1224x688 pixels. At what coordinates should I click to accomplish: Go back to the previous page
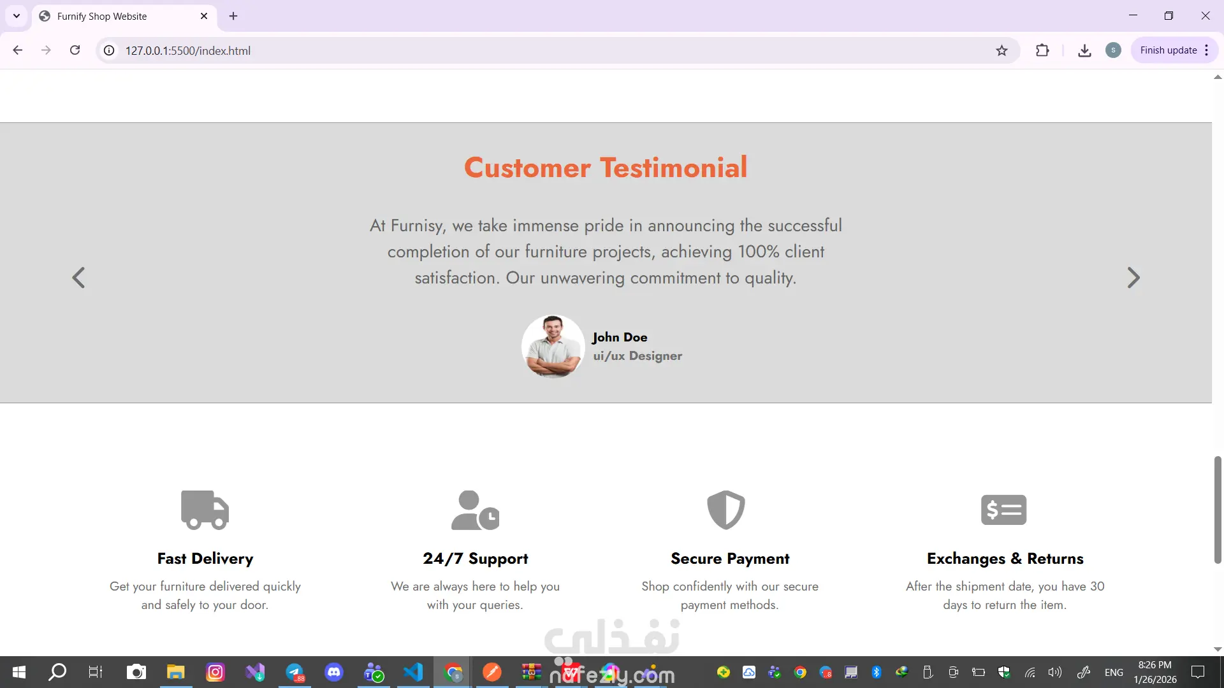18,50
